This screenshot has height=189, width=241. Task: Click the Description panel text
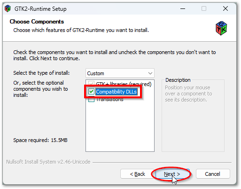click(x=188, y=94)
